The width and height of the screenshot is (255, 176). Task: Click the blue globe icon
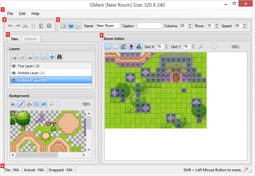pyautogui.click(x=71, y=26)
